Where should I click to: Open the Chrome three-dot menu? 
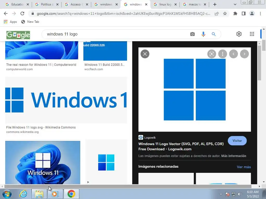[x=260, y=13]
